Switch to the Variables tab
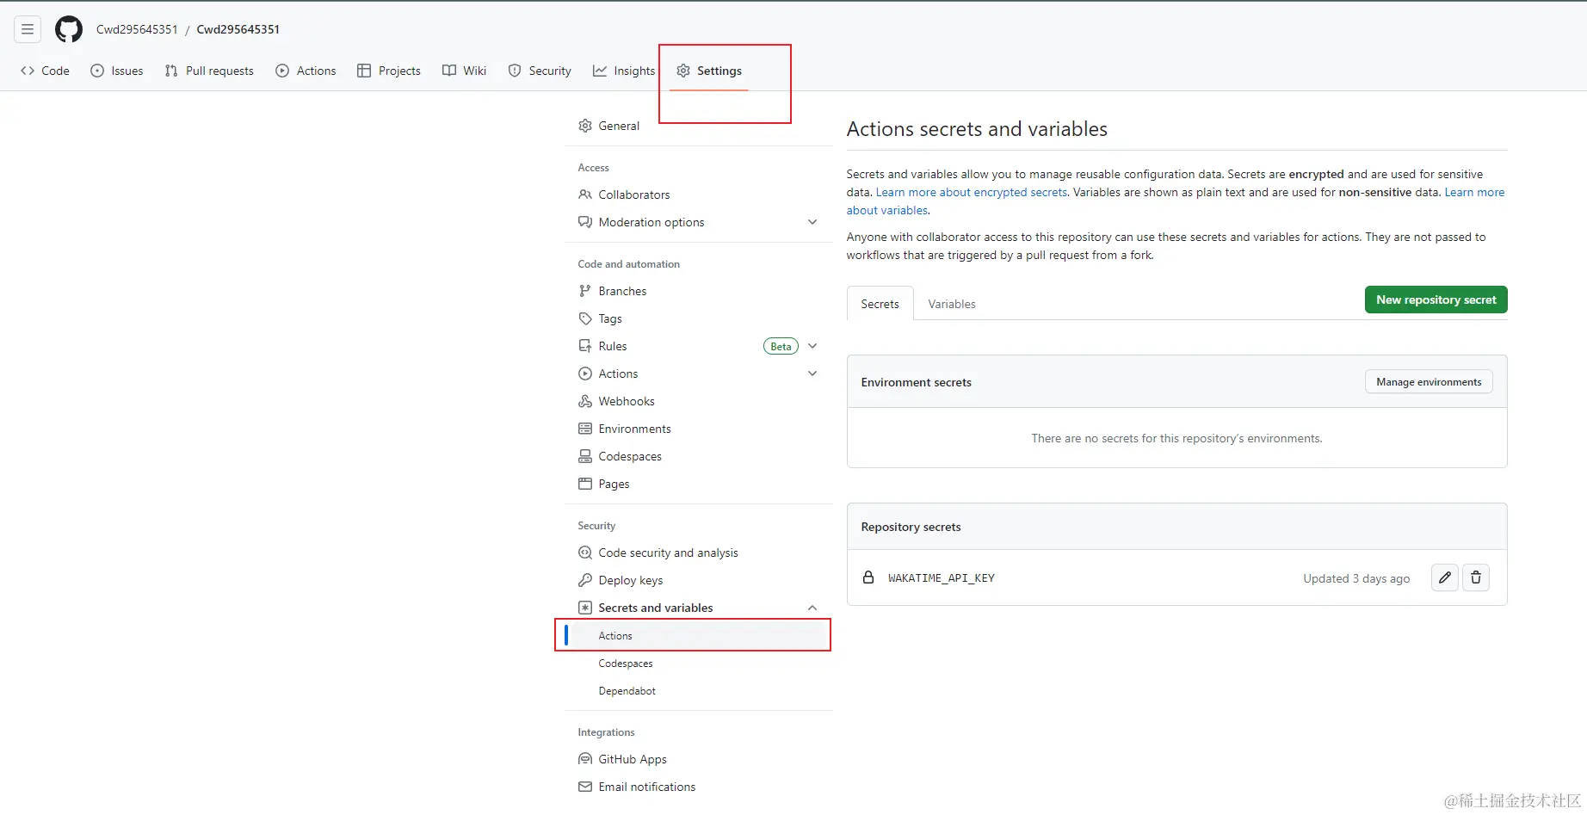Image resolution: width=1587 pixels, height=815 pixels. point(952,304)
